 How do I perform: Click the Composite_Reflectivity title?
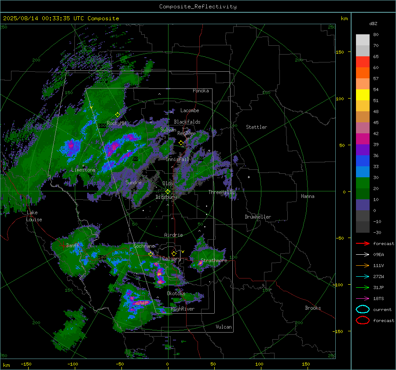(x=198, y=7)
